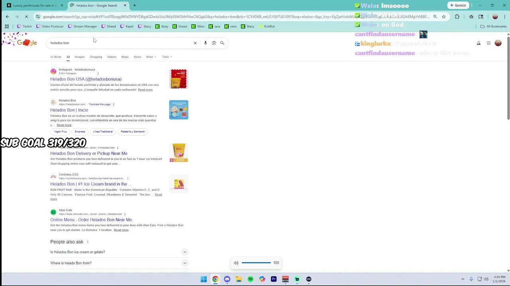Open the Google apps grid icon
The width and height of the screenshot is (510, 286).
click(x=488, y=43)
